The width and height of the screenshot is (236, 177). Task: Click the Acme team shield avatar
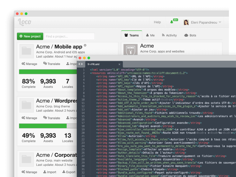pyautogui.click(x=130, y=51)
